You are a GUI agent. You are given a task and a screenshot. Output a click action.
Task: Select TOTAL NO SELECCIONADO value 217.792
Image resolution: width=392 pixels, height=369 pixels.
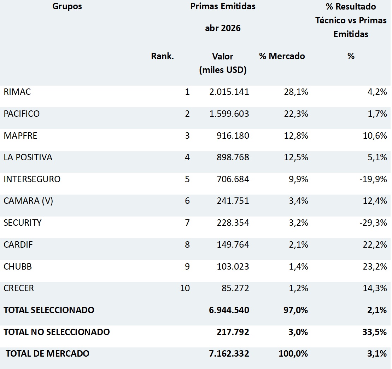(x=233, y=332)
